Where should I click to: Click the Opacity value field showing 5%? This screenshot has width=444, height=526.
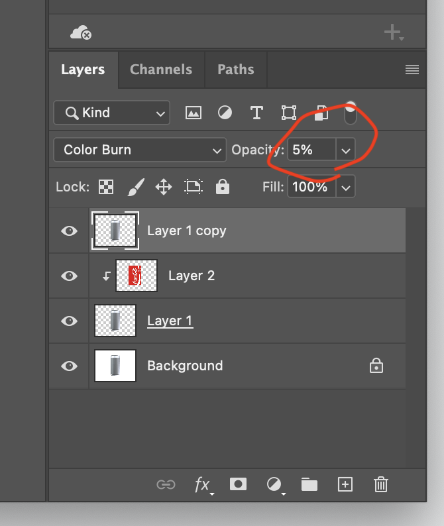click(311, 150)
